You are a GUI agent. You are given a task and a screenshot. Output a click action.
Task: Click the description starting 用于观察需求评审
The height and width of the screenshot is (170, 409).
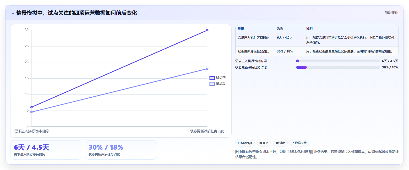[x=350, y=40]
